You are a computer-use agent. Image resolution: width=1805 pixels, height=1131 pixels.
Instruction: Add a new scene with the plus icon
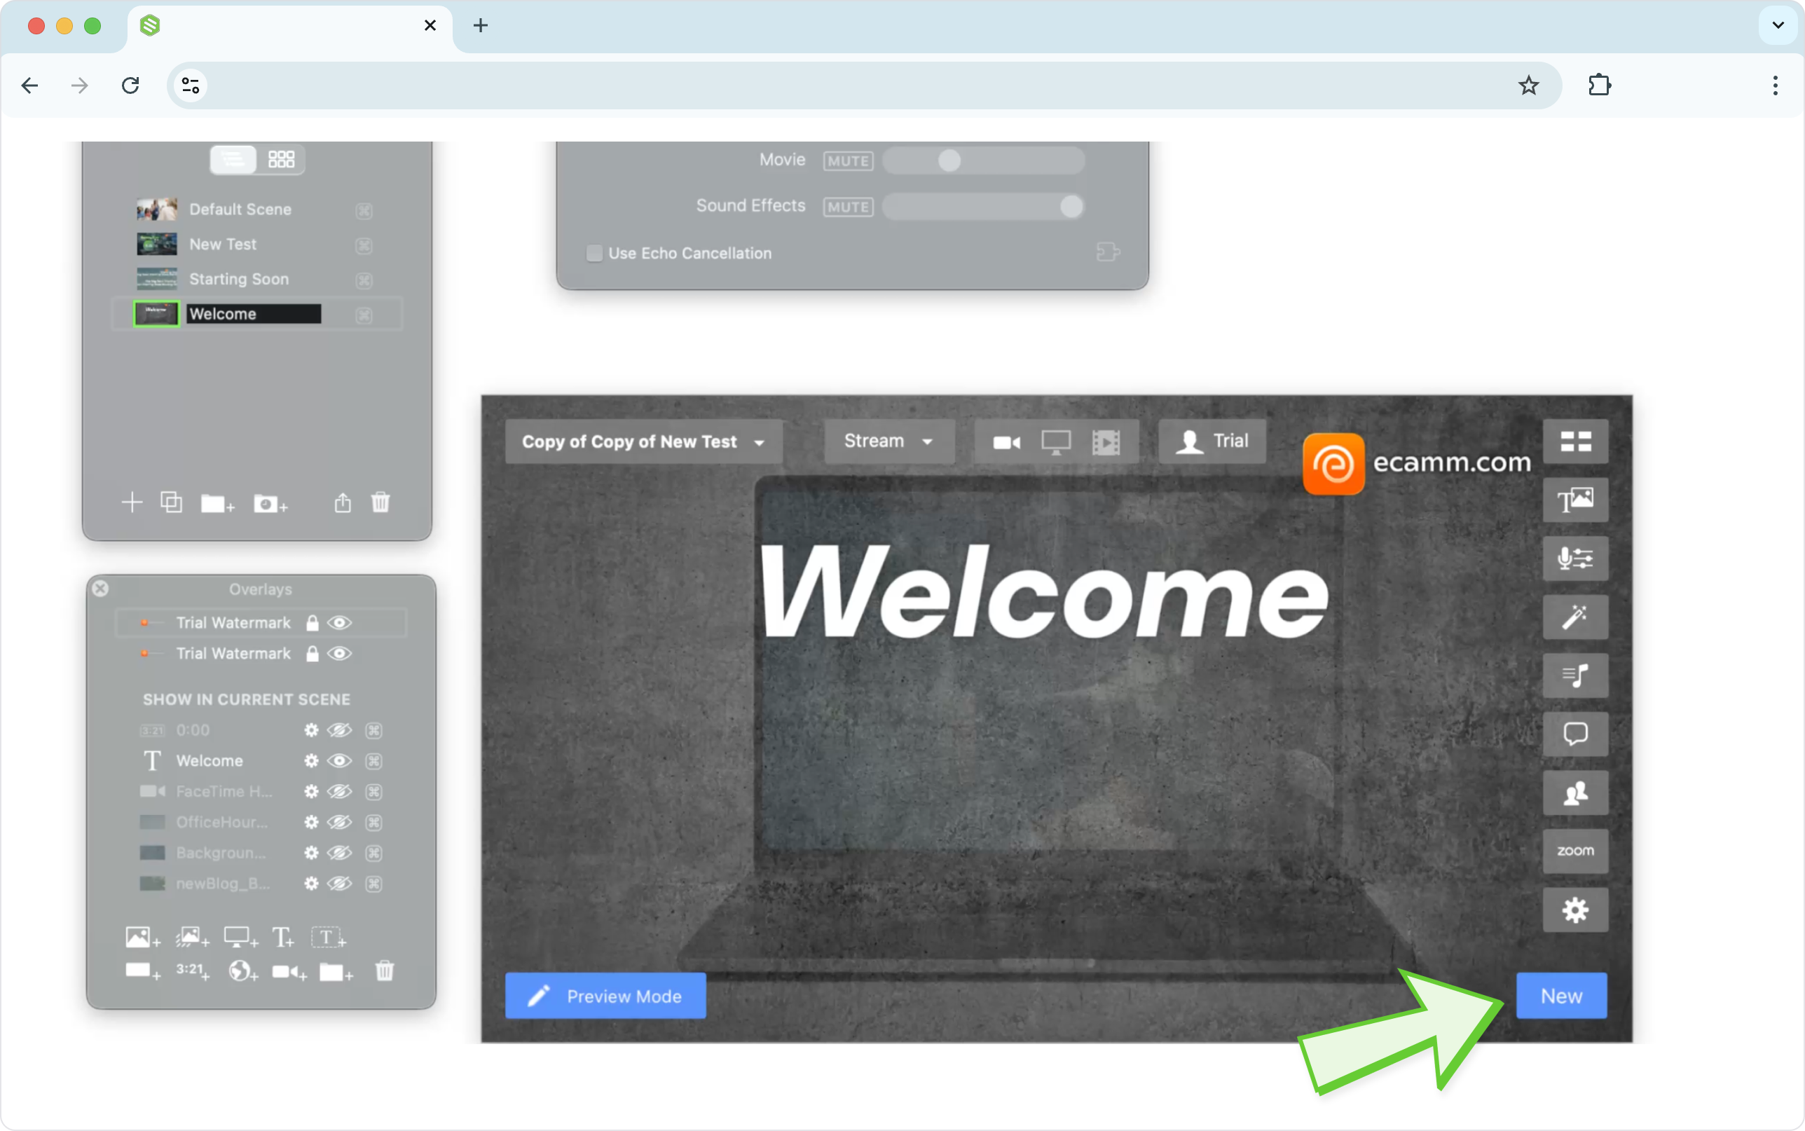coord(132,502)
